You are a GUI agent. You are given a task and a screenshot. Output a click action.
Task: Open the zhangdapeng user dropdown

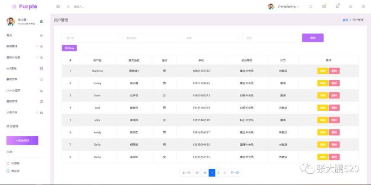tap(288, 6)
